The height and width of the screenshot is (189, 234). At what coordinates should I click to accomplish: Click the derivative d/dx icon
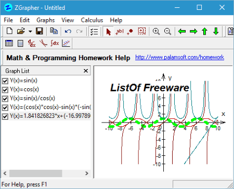[32, 43]
